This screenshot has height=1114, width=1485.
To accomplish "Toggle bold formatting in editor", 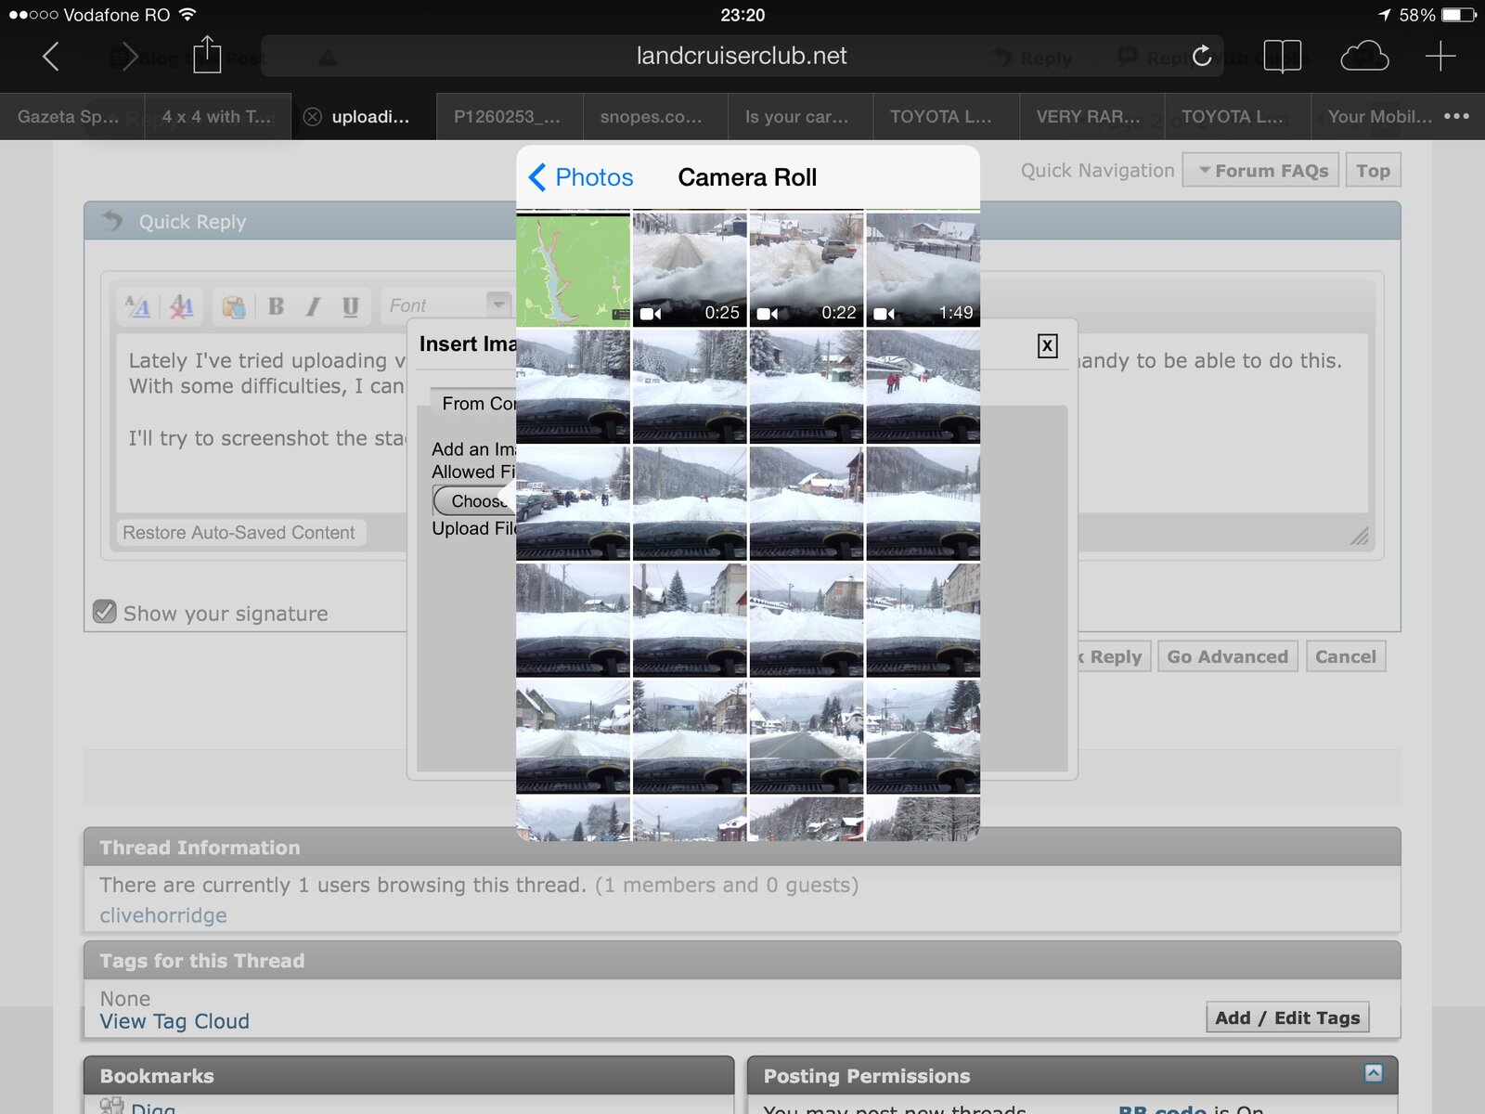I will point(276,306).
